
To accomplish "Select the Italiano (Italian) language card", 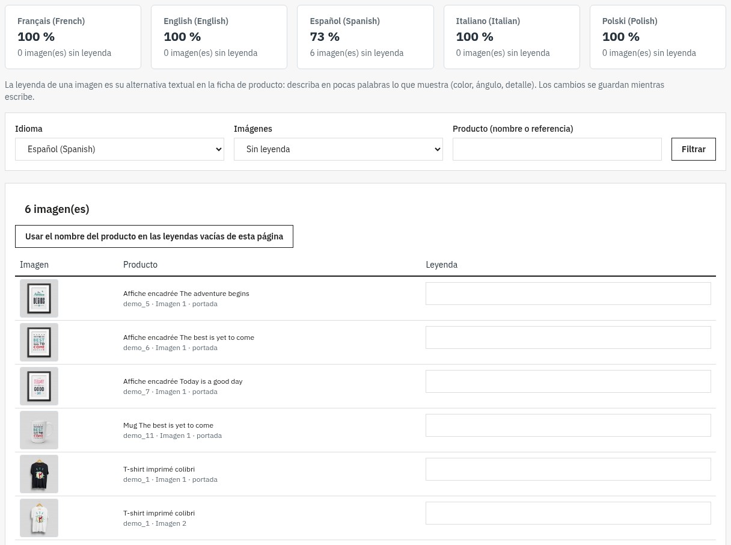I will 512,37.
